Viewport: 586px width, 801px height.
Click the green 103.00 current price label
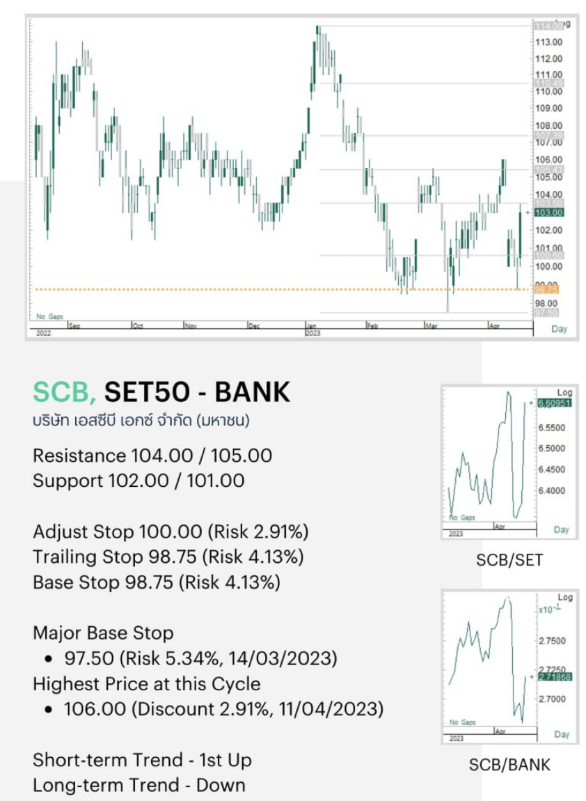(548, 212)
